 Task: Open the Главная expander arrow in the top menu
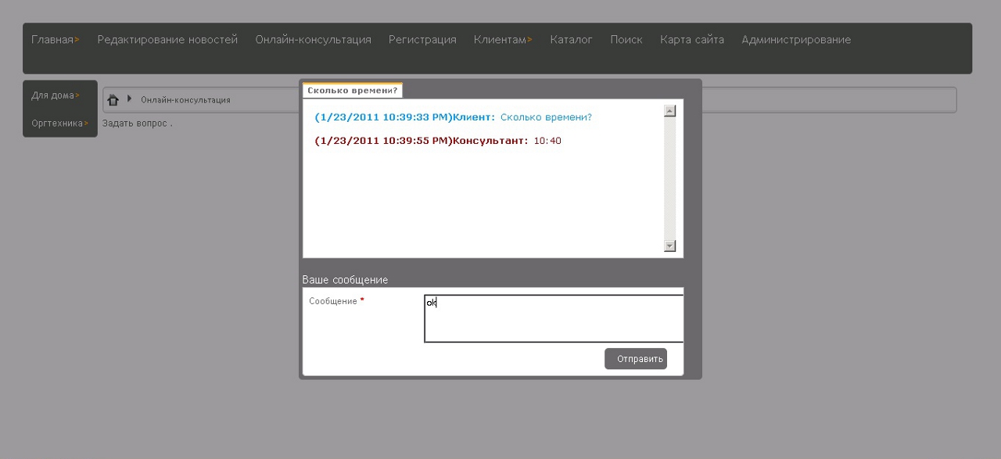point(77,39)
